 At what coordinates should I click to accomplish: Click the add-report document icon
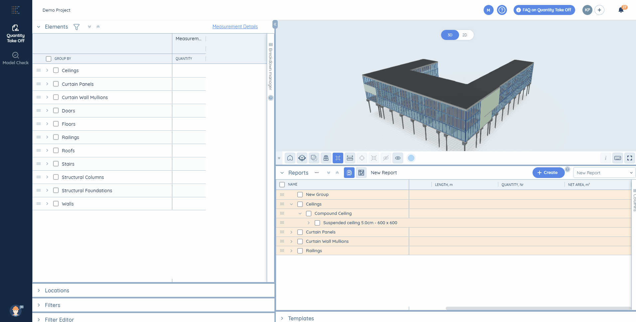[349, 173]
